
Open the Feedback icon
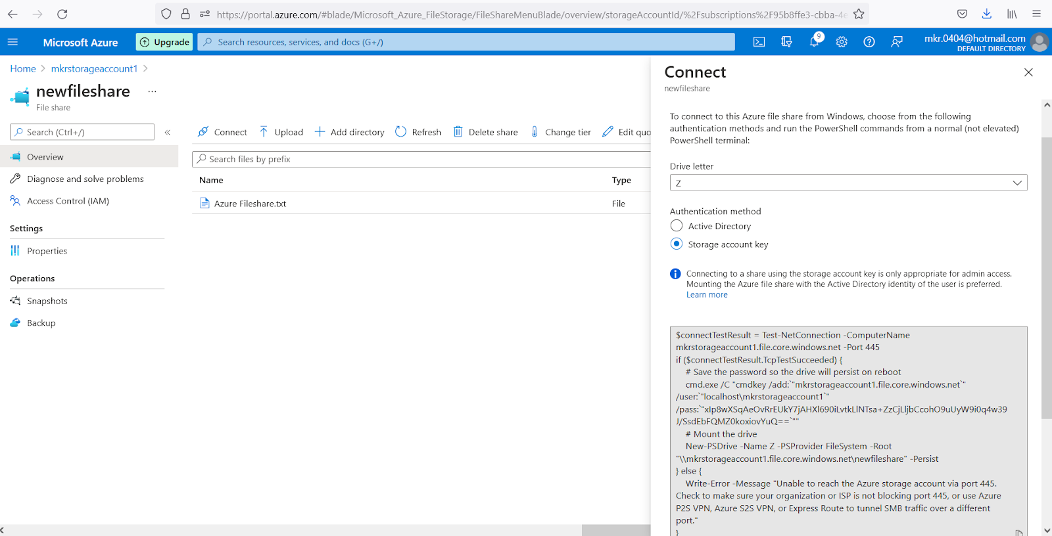click(x=897, y=42)
